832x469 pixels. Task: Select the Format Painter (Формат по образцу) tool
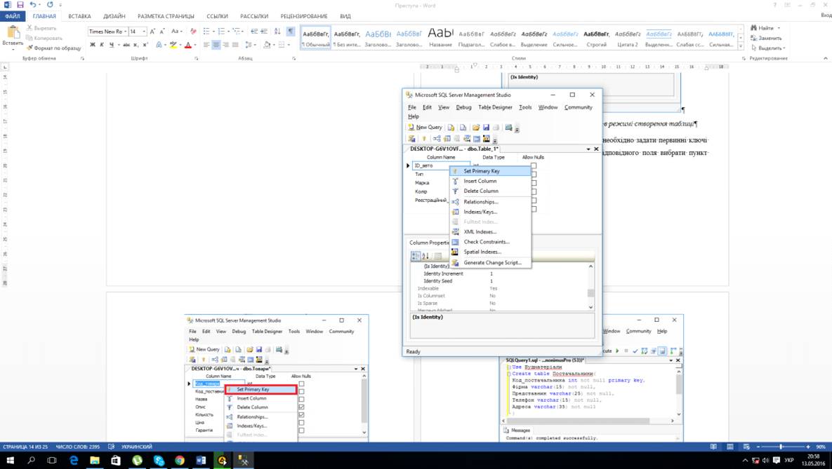[x=54, y=48]
